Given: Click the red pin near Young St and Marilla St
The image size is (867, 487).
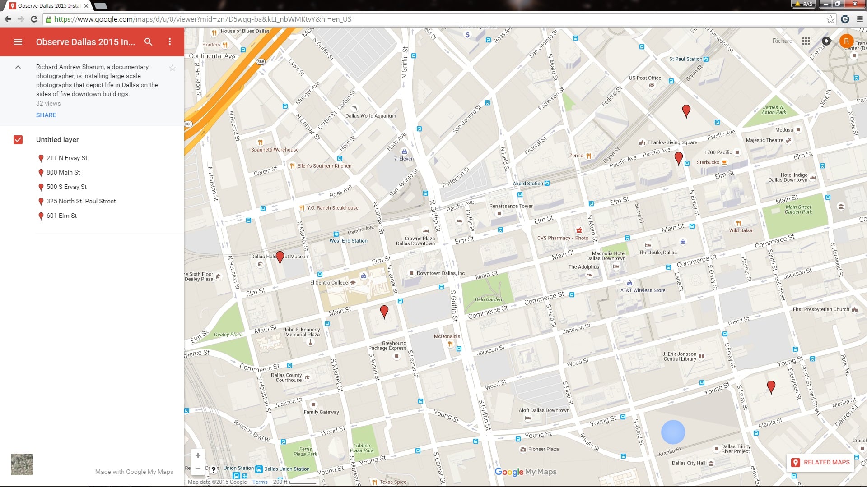Looking at the screenshot, I should pos(771,387).
